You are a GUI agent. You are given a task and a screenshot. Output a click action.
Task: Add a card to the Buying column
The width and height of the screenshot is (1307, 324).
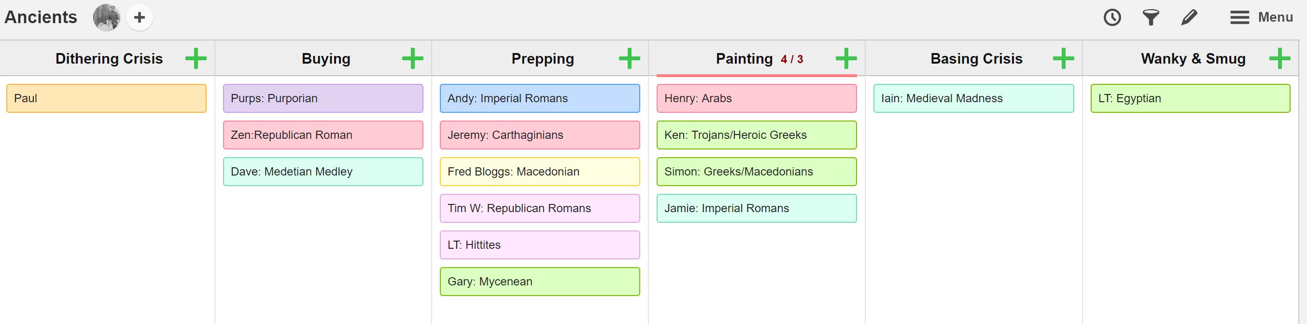(412, 58)
